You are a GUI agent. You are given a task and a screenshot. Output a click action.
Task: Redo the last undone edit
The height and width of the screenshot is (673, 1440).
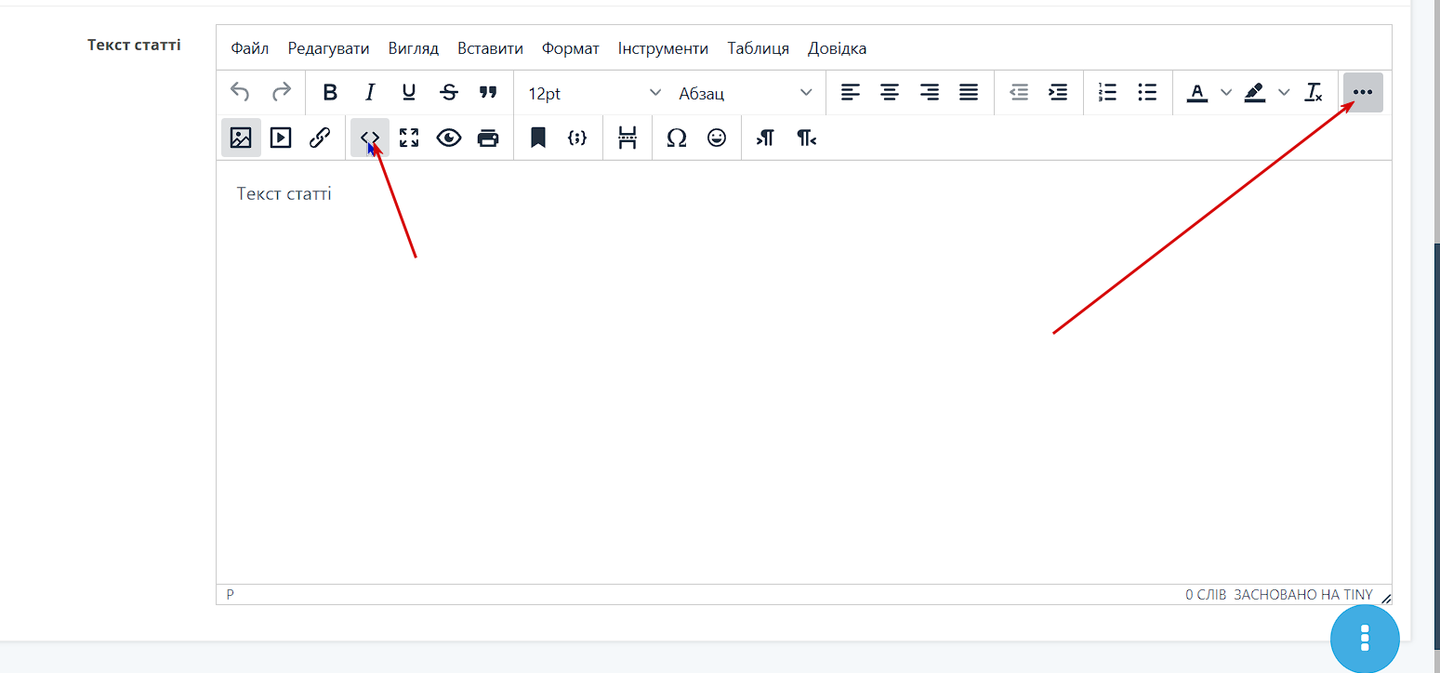tap(281, 92)
